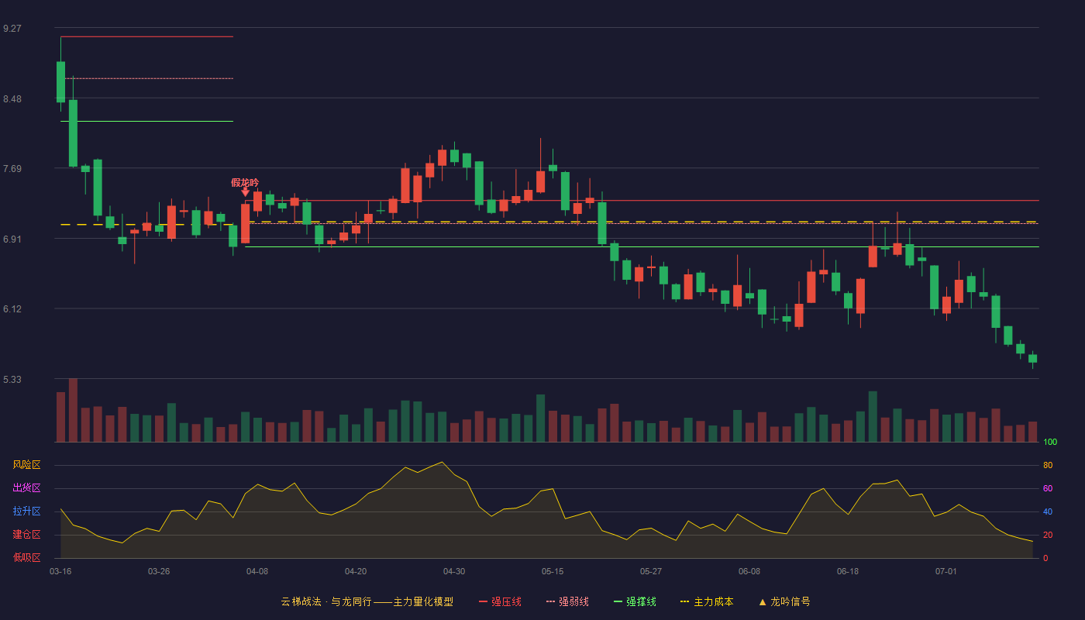
Task: Select the 拉升区 zone label
Action: point(26,511)
